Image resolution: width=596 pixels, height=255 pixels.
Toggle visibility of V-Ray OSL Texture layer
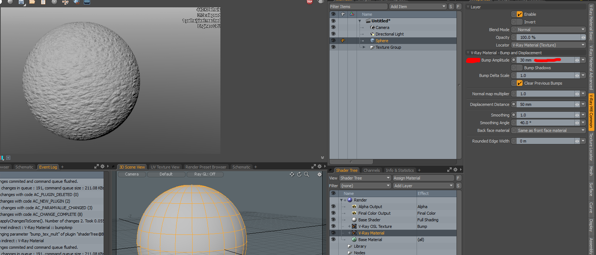click(333, 226)
